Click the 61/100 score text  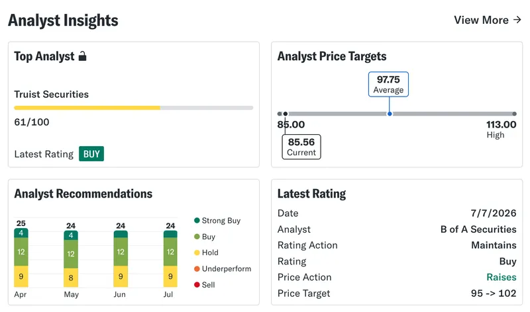[32, 122]
